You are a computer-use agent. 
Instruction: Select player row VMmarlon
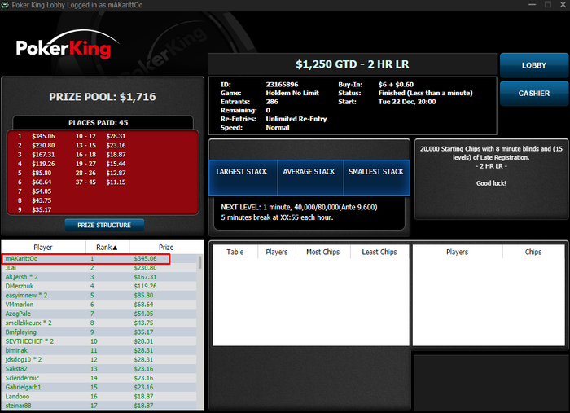coord(99,305)
